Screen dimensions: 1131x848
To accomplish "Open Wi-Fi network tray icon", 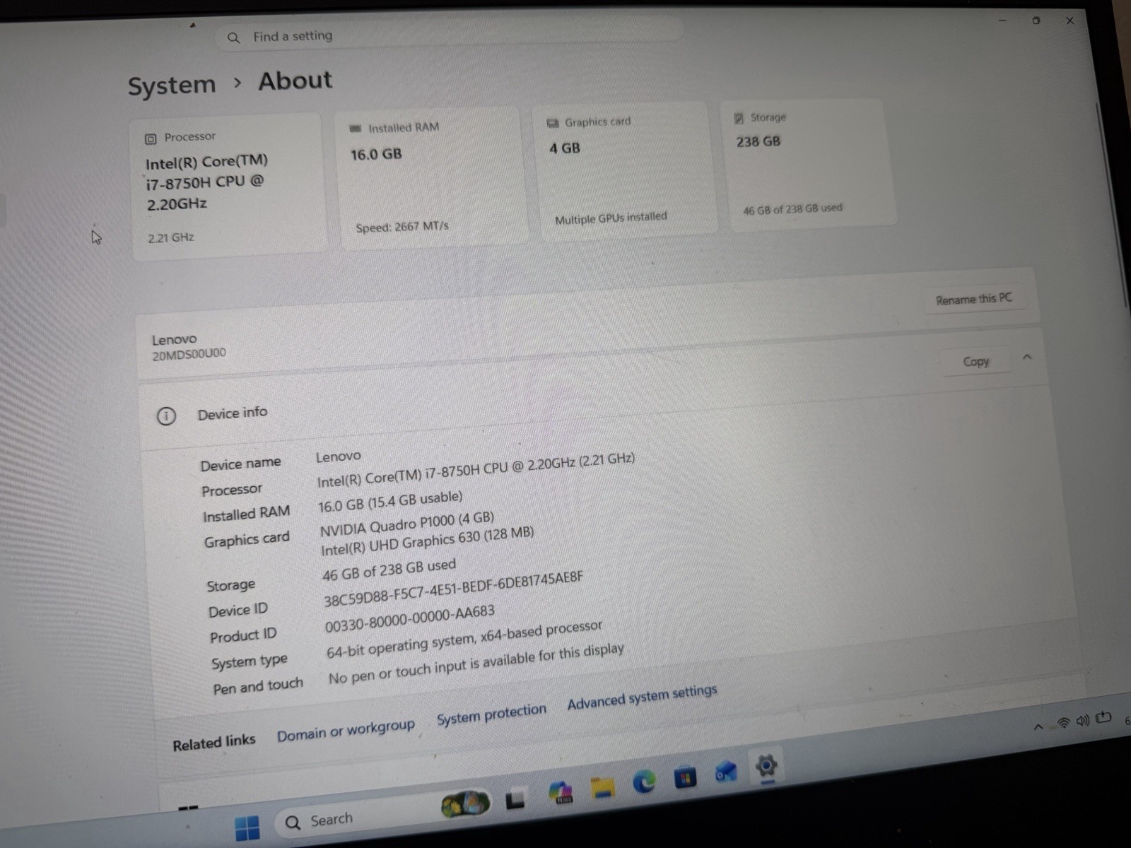I will coord(1063,723).
